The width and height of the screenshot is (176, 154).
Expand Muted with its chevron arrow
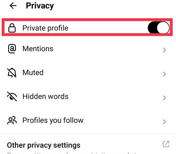164,74
